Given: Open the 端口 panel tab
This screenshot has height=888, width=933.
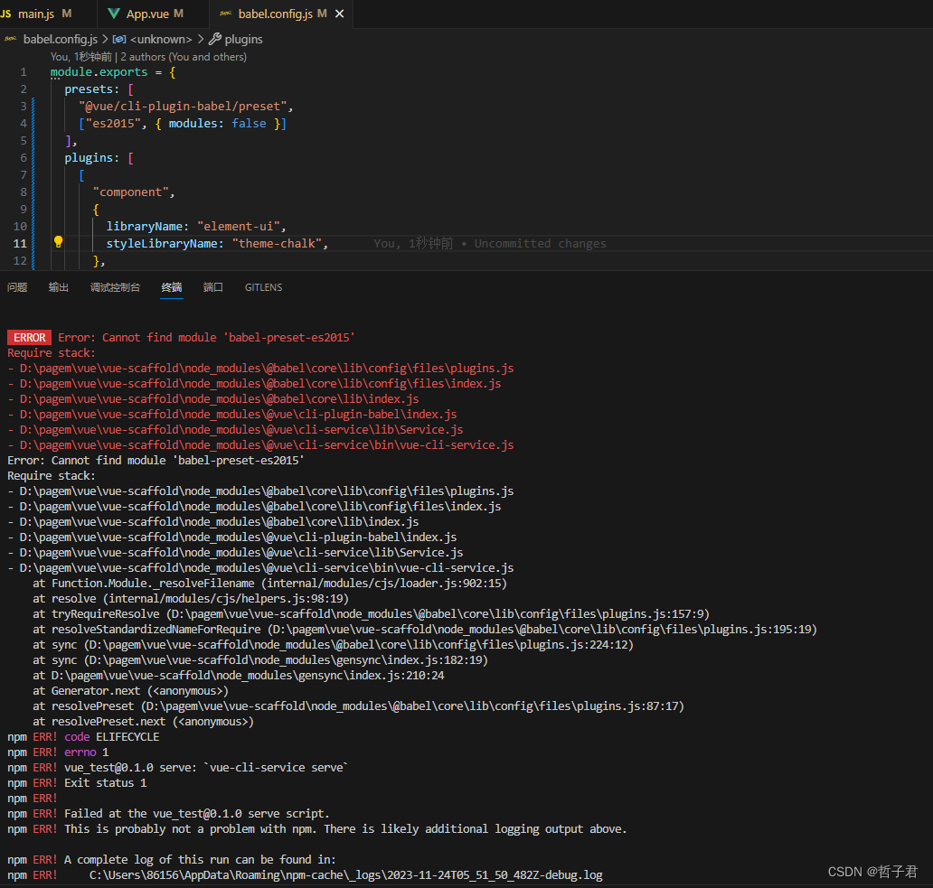Looking at the screenshot, I should pyautogui.click(x=213, y=287).
